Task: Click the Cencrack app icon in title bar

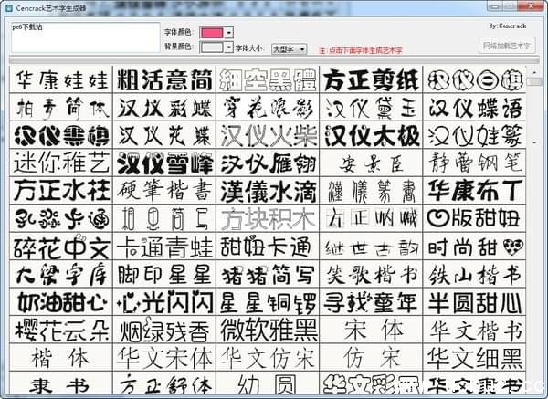Action: coord(10,8)
